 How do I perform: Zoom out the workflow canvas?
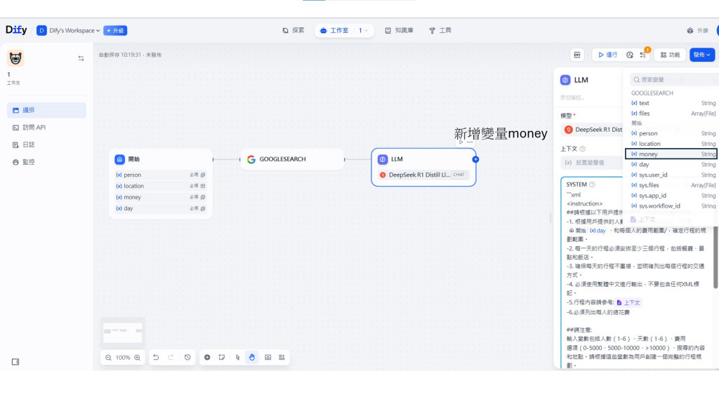click(x=108, y=357)
